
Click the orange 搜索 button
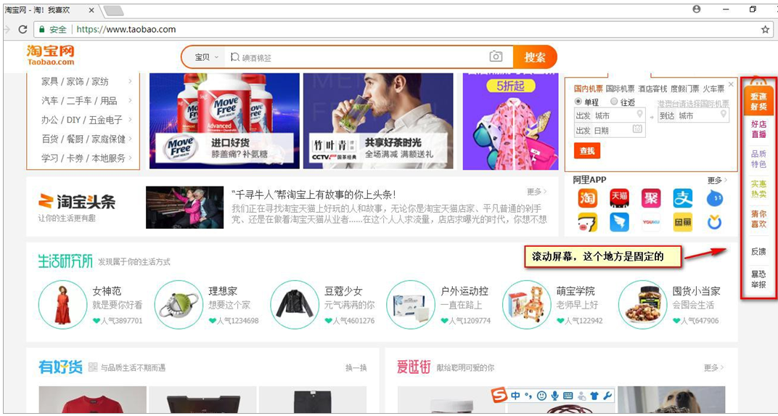[535, 57]
